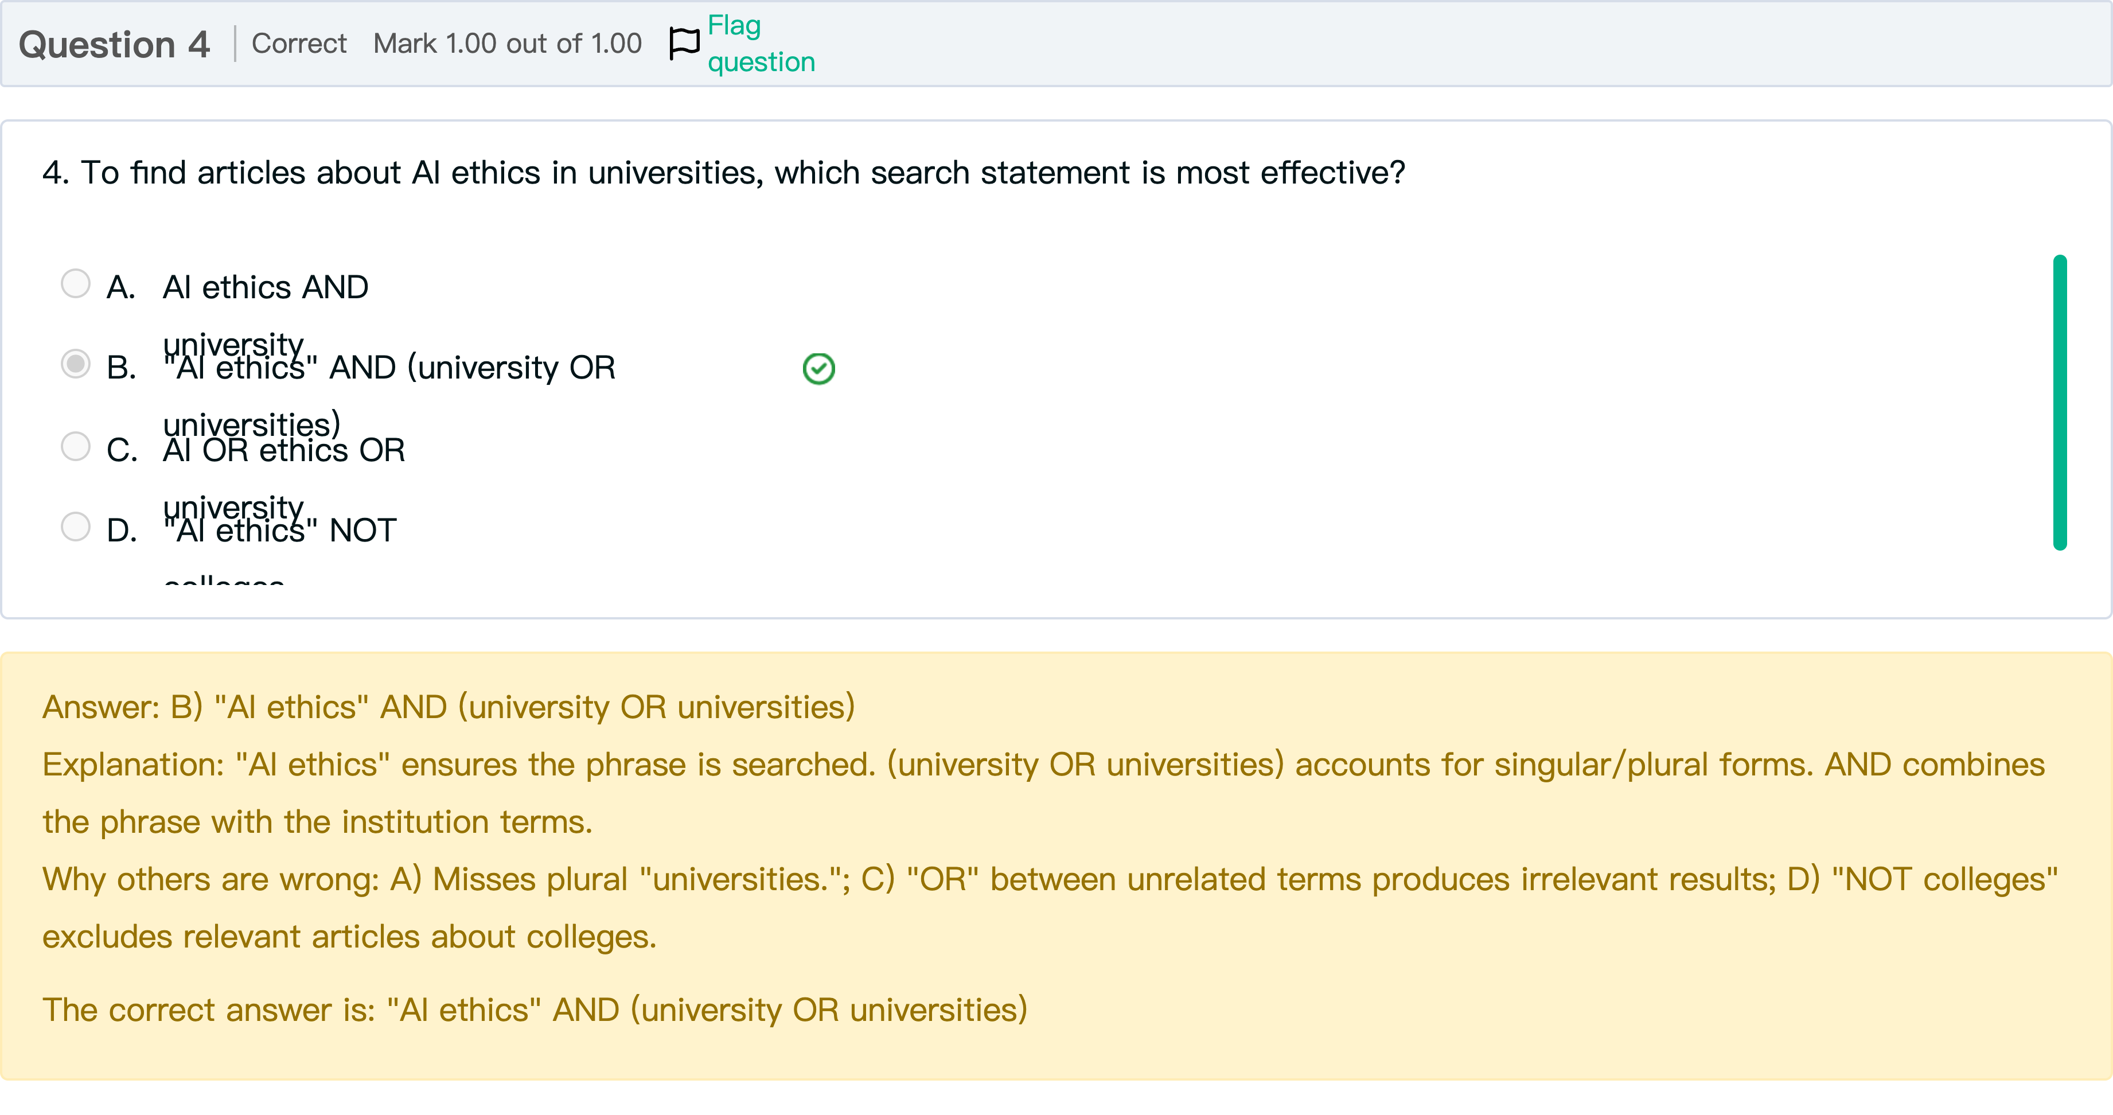Click 'The correct answer is' line
The height and width of the screenshot is (1115, 2113).
(x=534, y=1010)
